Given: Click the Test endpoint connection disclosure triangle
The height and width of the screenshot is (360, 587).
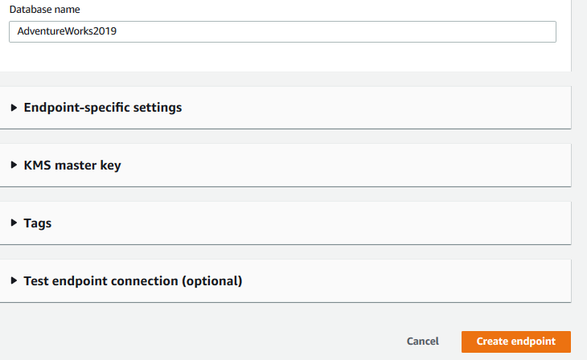Looking at the screenshot, I should [x=14, y=280].
